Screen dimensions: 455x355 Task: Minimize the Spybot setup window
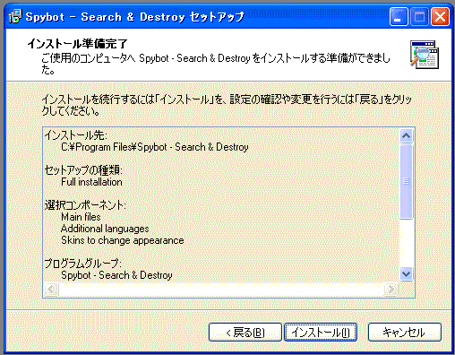pos(399,17)
